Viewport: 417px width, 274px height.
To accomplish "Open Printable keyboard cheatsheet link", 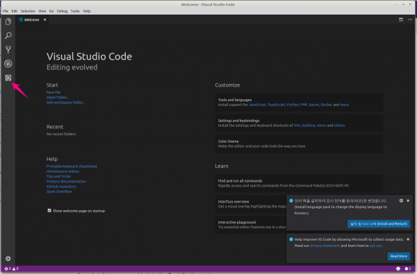I will (72, 166).
